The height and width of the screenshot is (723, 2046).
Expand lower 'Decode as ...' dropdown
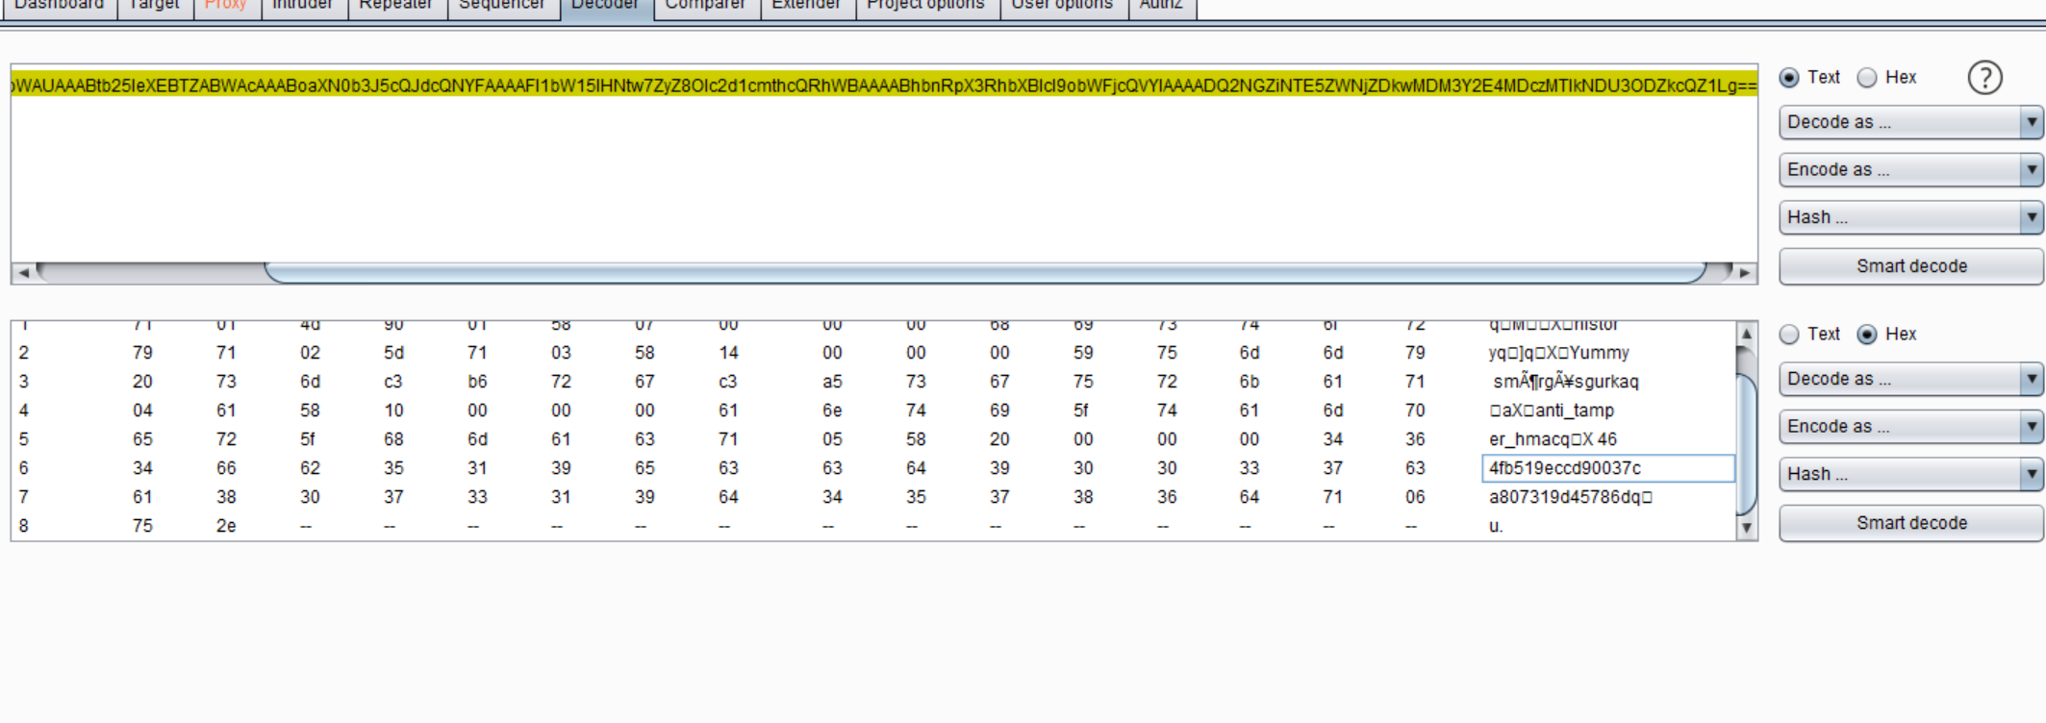coord(1909,379)
